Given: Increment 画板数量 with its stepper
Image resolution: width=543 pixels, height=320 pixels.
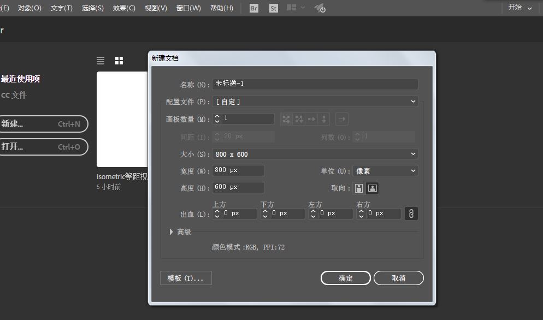Looking at the screenshot, I should click(x=216, y=116).
